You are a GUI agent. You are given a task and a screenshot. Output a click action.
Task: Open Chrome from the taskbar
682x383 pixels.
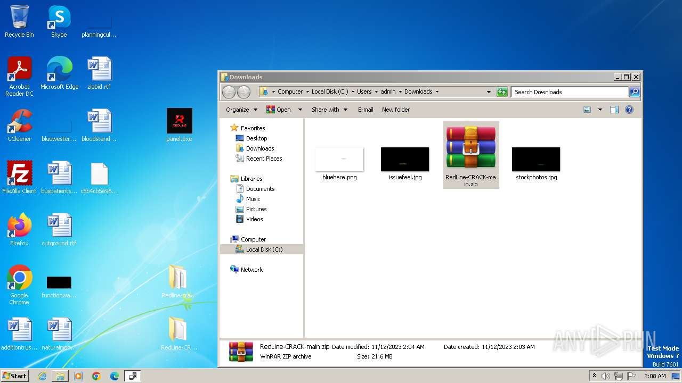pos(96,376)
